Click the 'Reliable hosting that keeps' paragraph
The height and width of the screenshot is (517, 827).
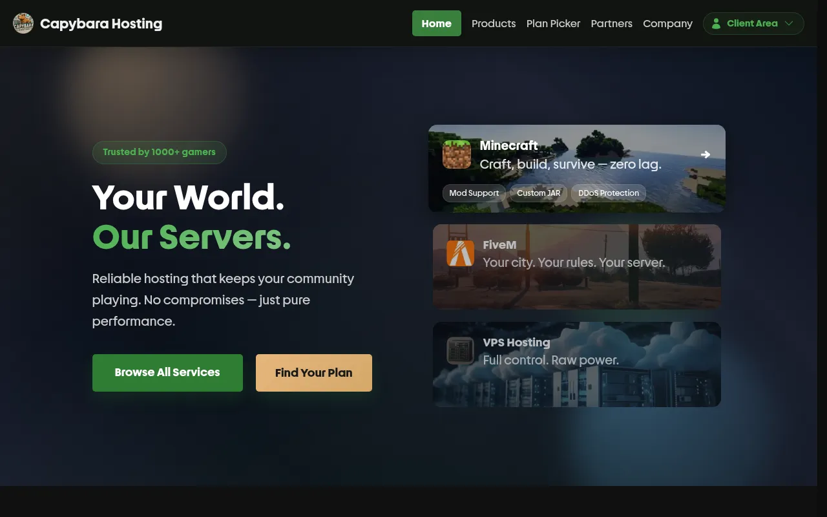[x=224, y=300]
